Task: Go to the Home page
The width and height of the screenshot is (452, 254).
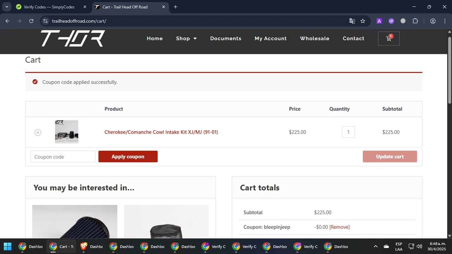Action: [155, 39]
